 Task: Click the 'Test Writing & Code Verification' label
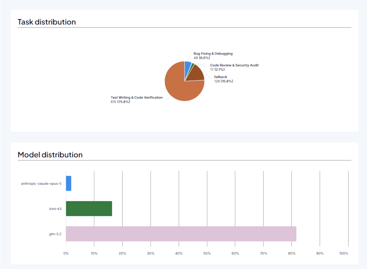point(137,97)
